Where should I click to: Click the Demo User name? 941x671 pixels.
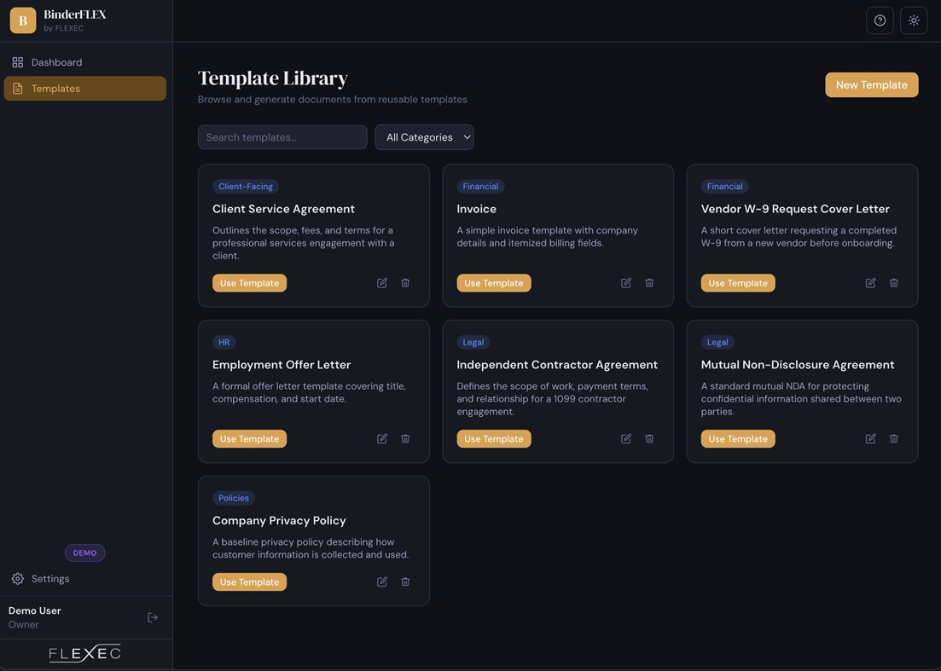click(x=35, y=610)
